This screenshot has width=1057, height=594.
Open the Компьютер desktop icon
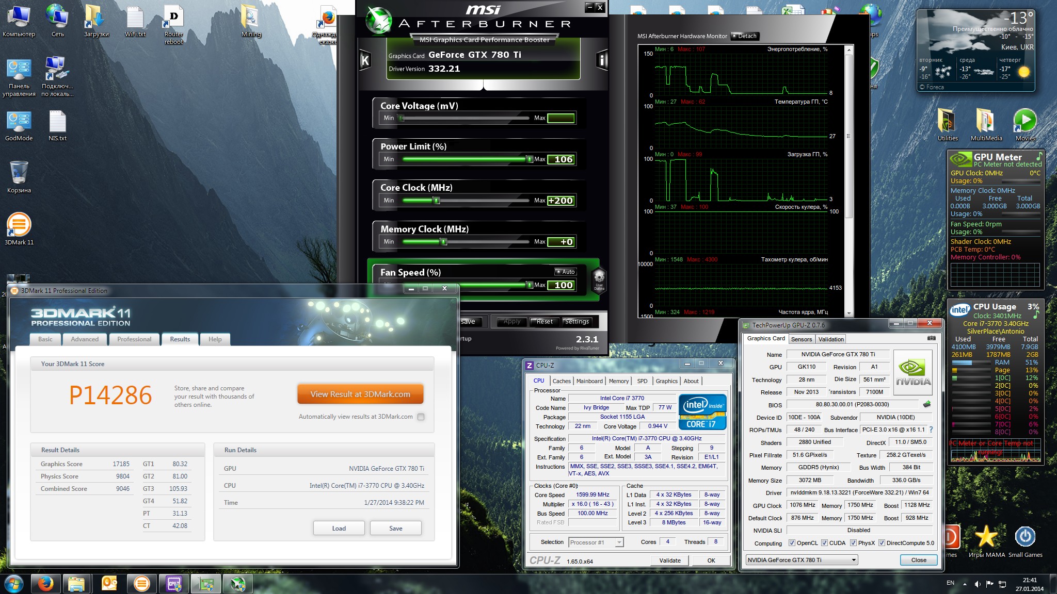pos(19,21)
